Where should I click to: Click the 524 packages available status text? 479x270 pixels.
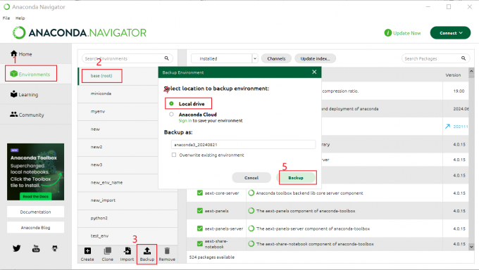click(212, 257)
